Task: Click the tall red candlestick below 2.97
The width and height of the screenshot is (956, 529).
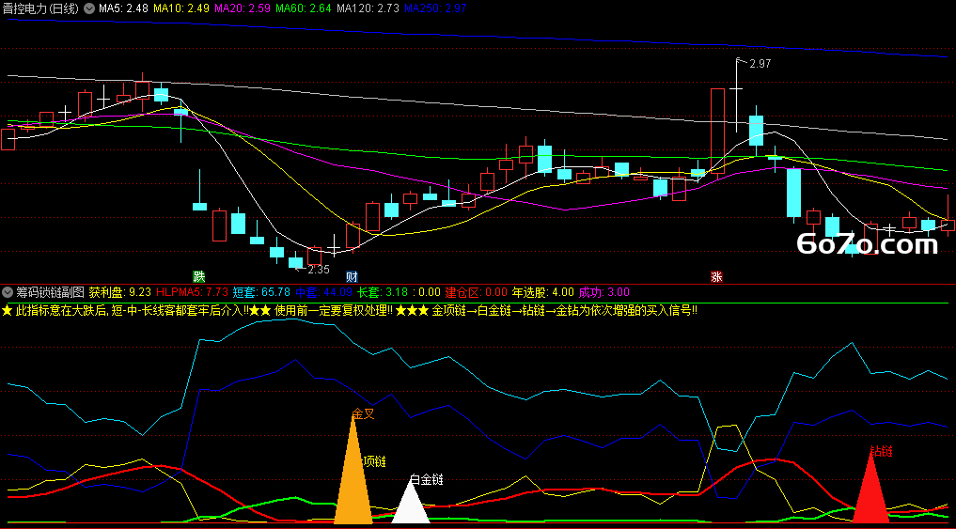Action: 717,131
